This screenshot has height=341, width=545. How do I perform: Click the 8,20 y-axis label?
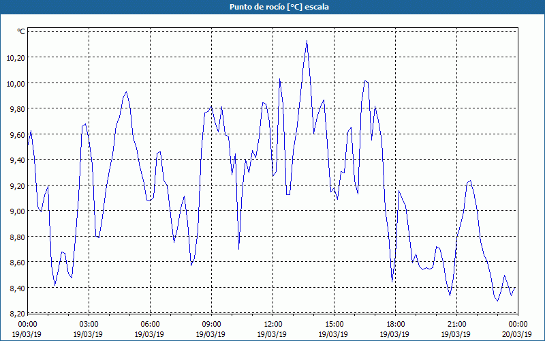coord(18,314)
